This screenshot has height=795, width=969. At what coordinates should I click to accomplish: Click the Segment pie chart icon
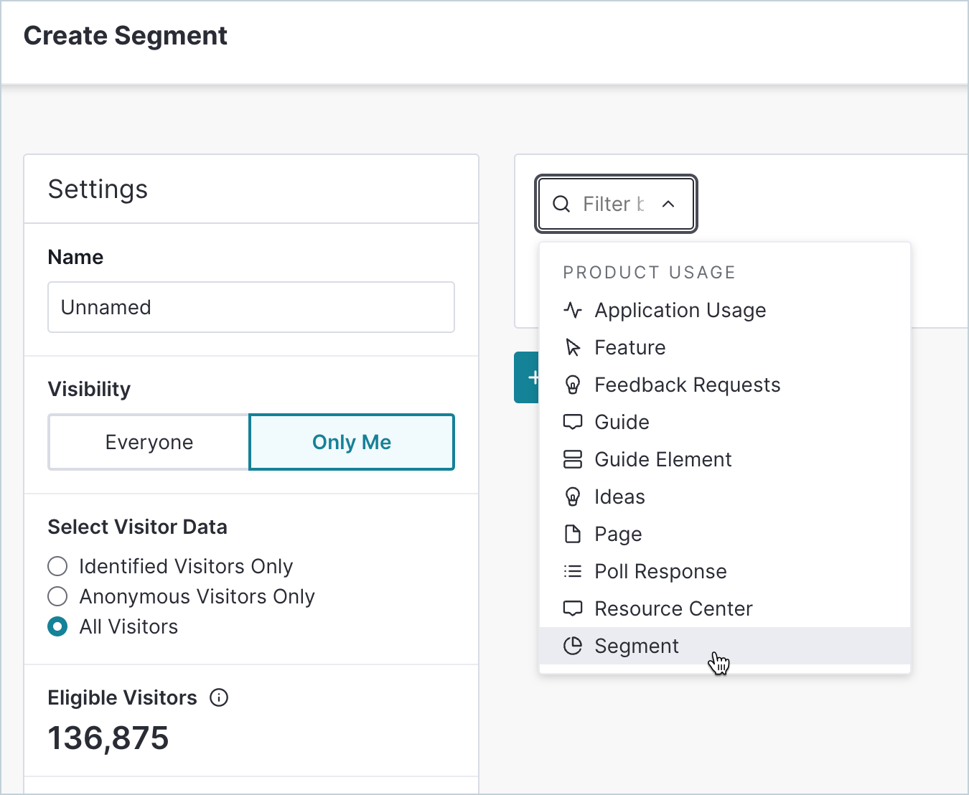point(572,646)
